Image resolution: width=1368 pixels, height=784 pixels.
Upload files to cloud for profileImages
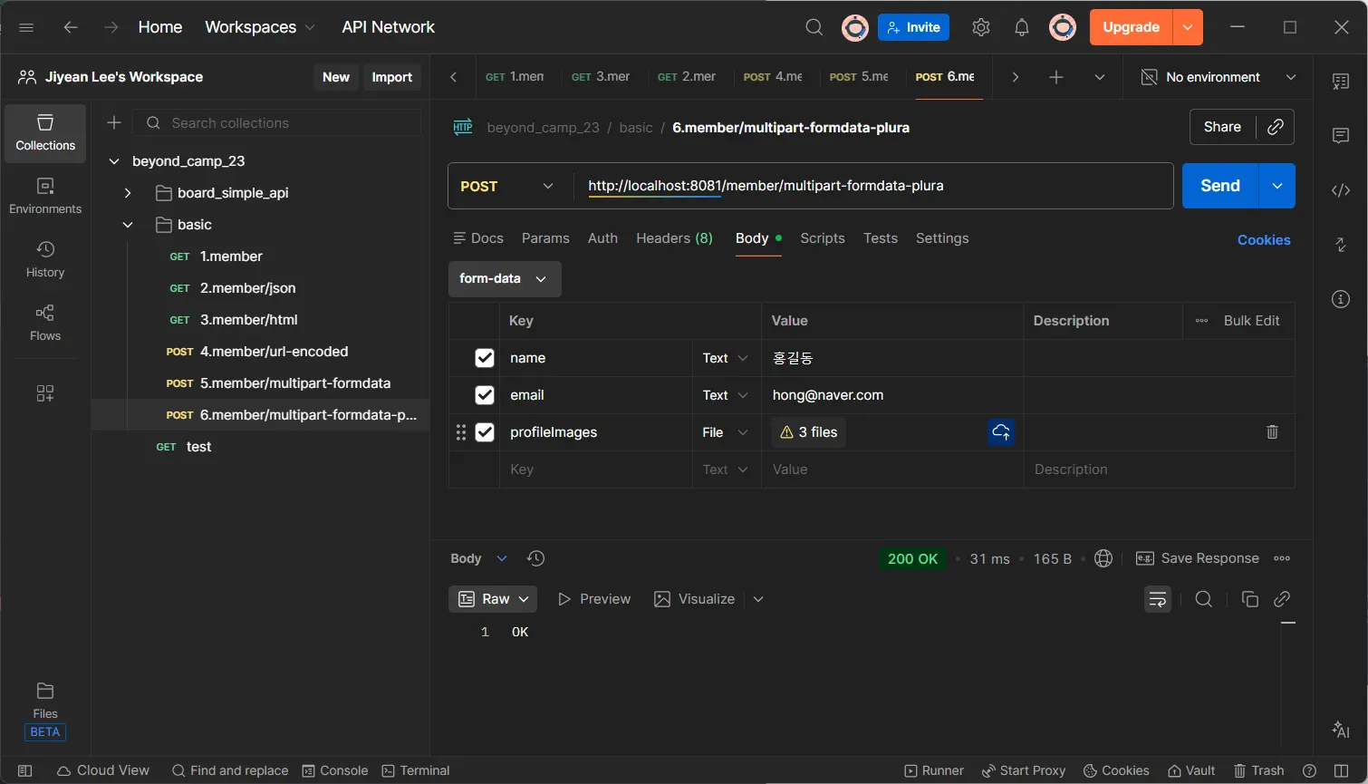pyautogui.click(x=1001, y=432)
